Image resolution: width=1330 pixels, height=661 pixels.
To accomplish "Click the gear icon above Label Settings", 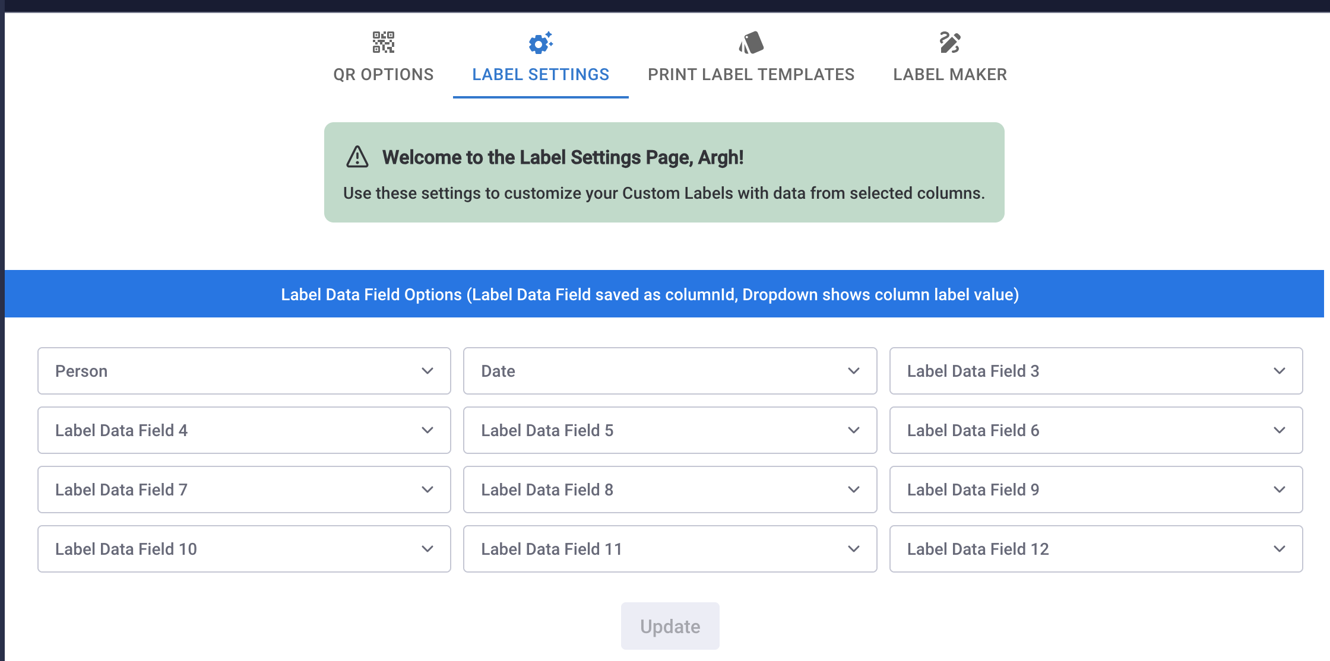I will tap(540, 43).
